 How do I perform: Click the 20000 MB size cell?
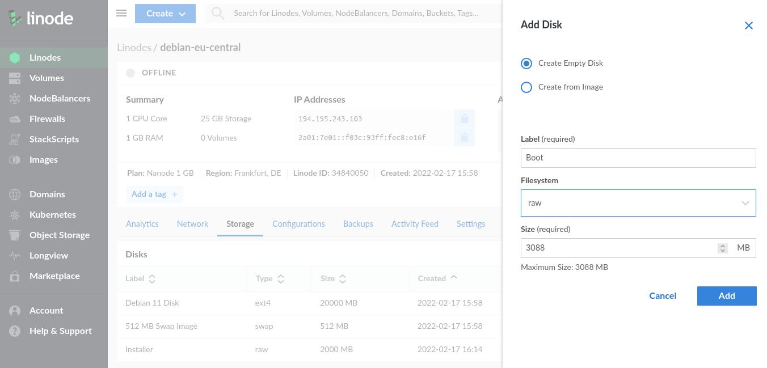339,303
